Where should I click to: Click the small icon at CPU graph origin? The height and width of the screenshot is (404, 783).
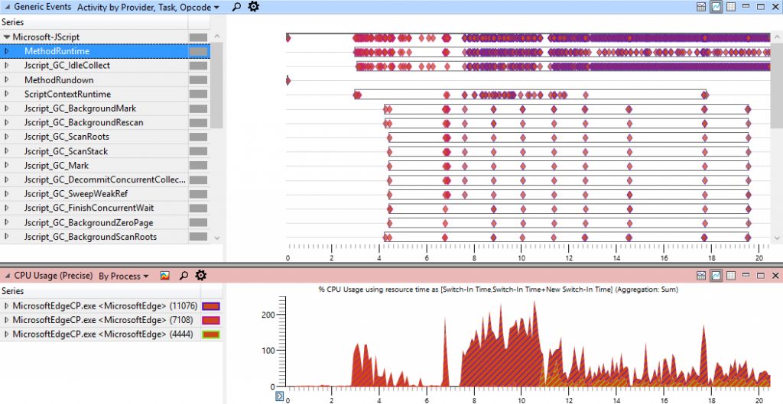[280, 396]
